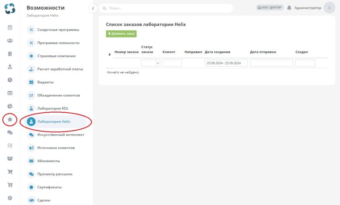Click the Список заказов лаборатории Helix heading
The image size is (340, 205).
[146, 24]
